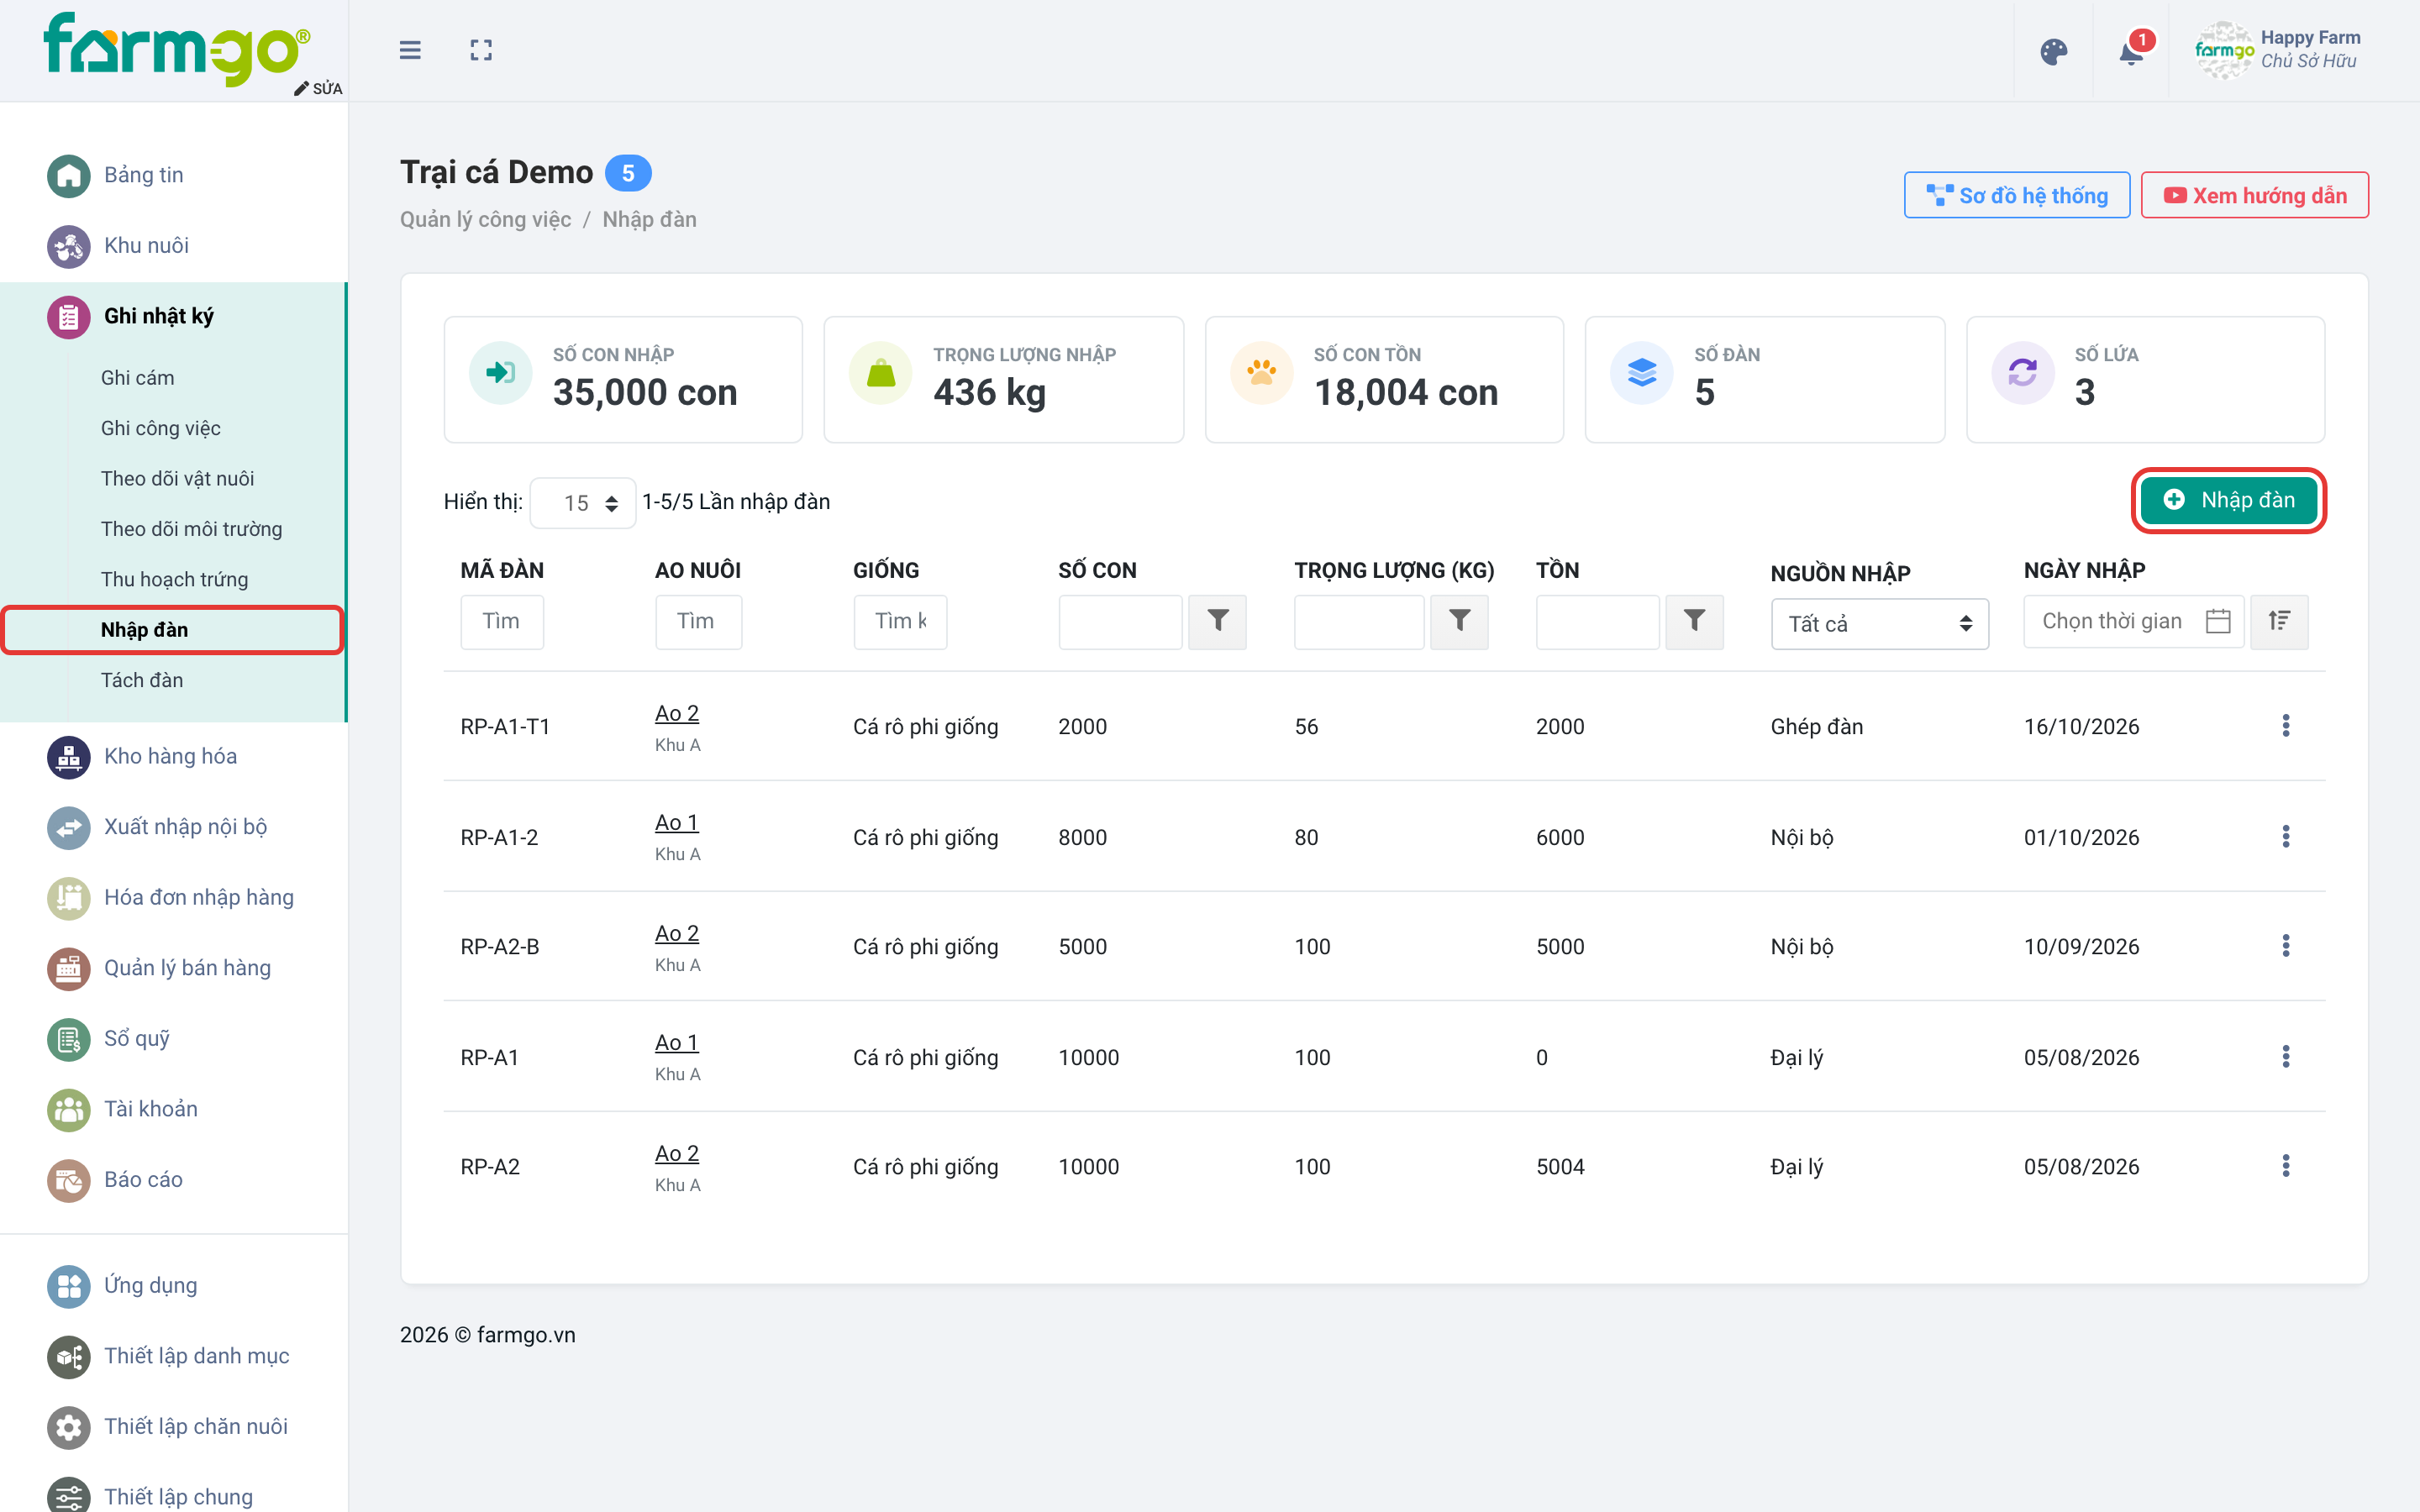Select the Thu hoạch trứng submenu item

174,579
